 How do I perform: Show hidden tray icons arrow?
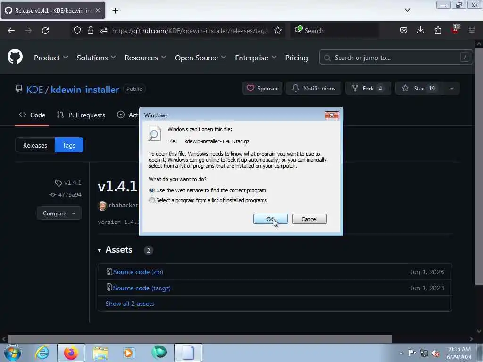pyautogui.click(x=401, y=353)
